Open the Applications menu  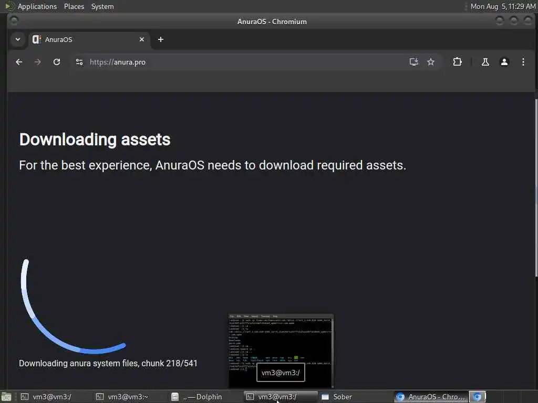pos(37,6)
